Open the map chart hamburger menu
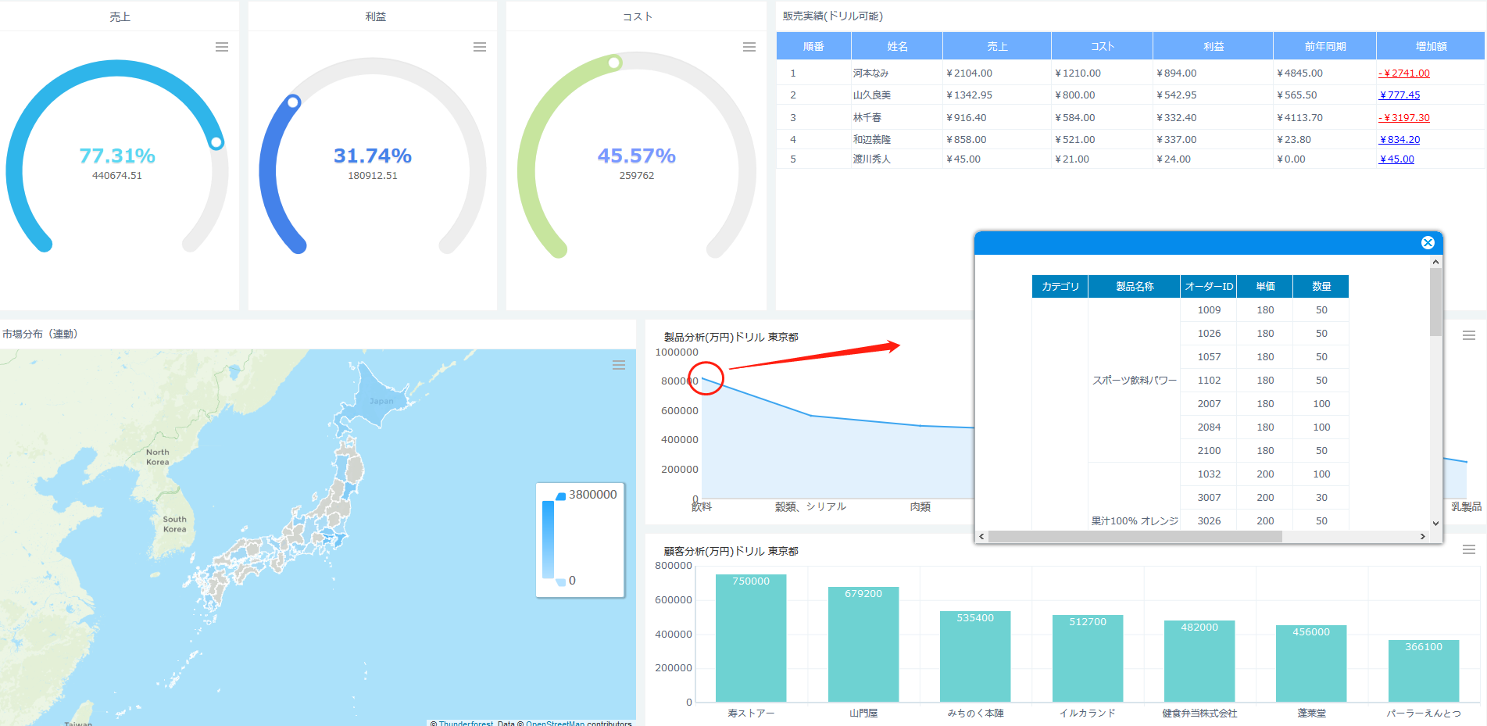The width and height of the screenshot is (1487, 726). 619,365
